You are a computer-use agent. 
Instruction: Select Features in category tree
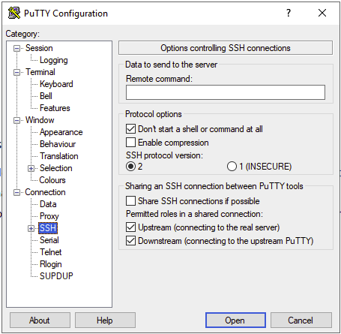click(x=55, y=108)
